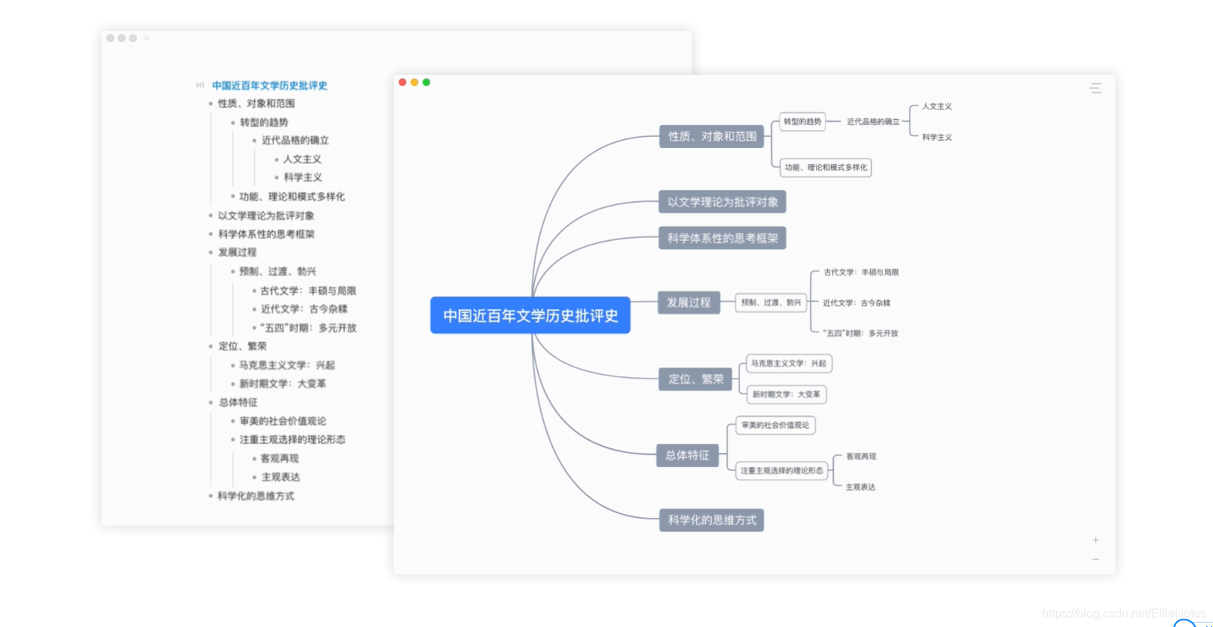
Task: Click mind map subnode 预制、过渡、勃兴
Action: click(771, 302)
